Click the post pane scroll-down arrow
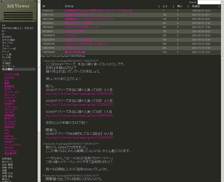This screenshot has height=182, width=224. (223, 181)
